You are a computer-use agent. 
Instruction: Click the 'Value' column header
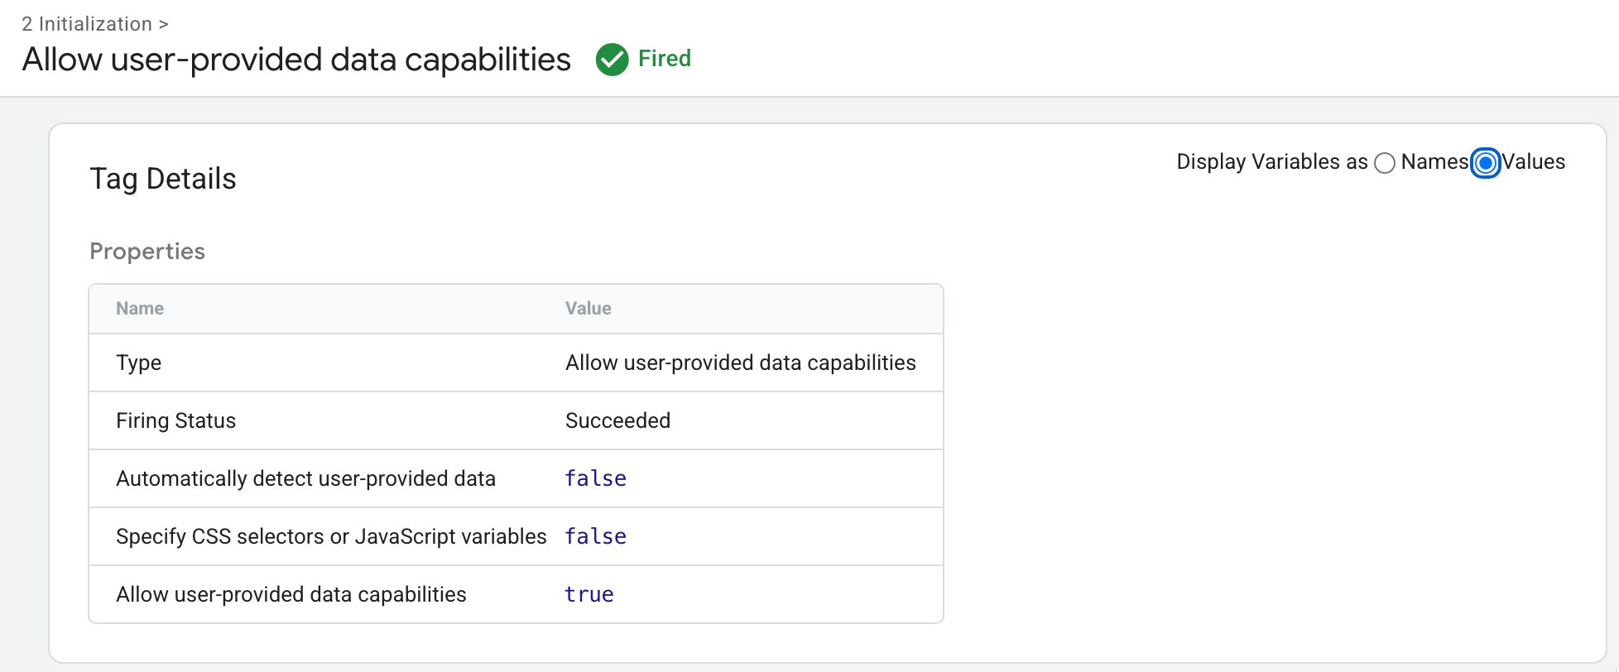[589, 309]
